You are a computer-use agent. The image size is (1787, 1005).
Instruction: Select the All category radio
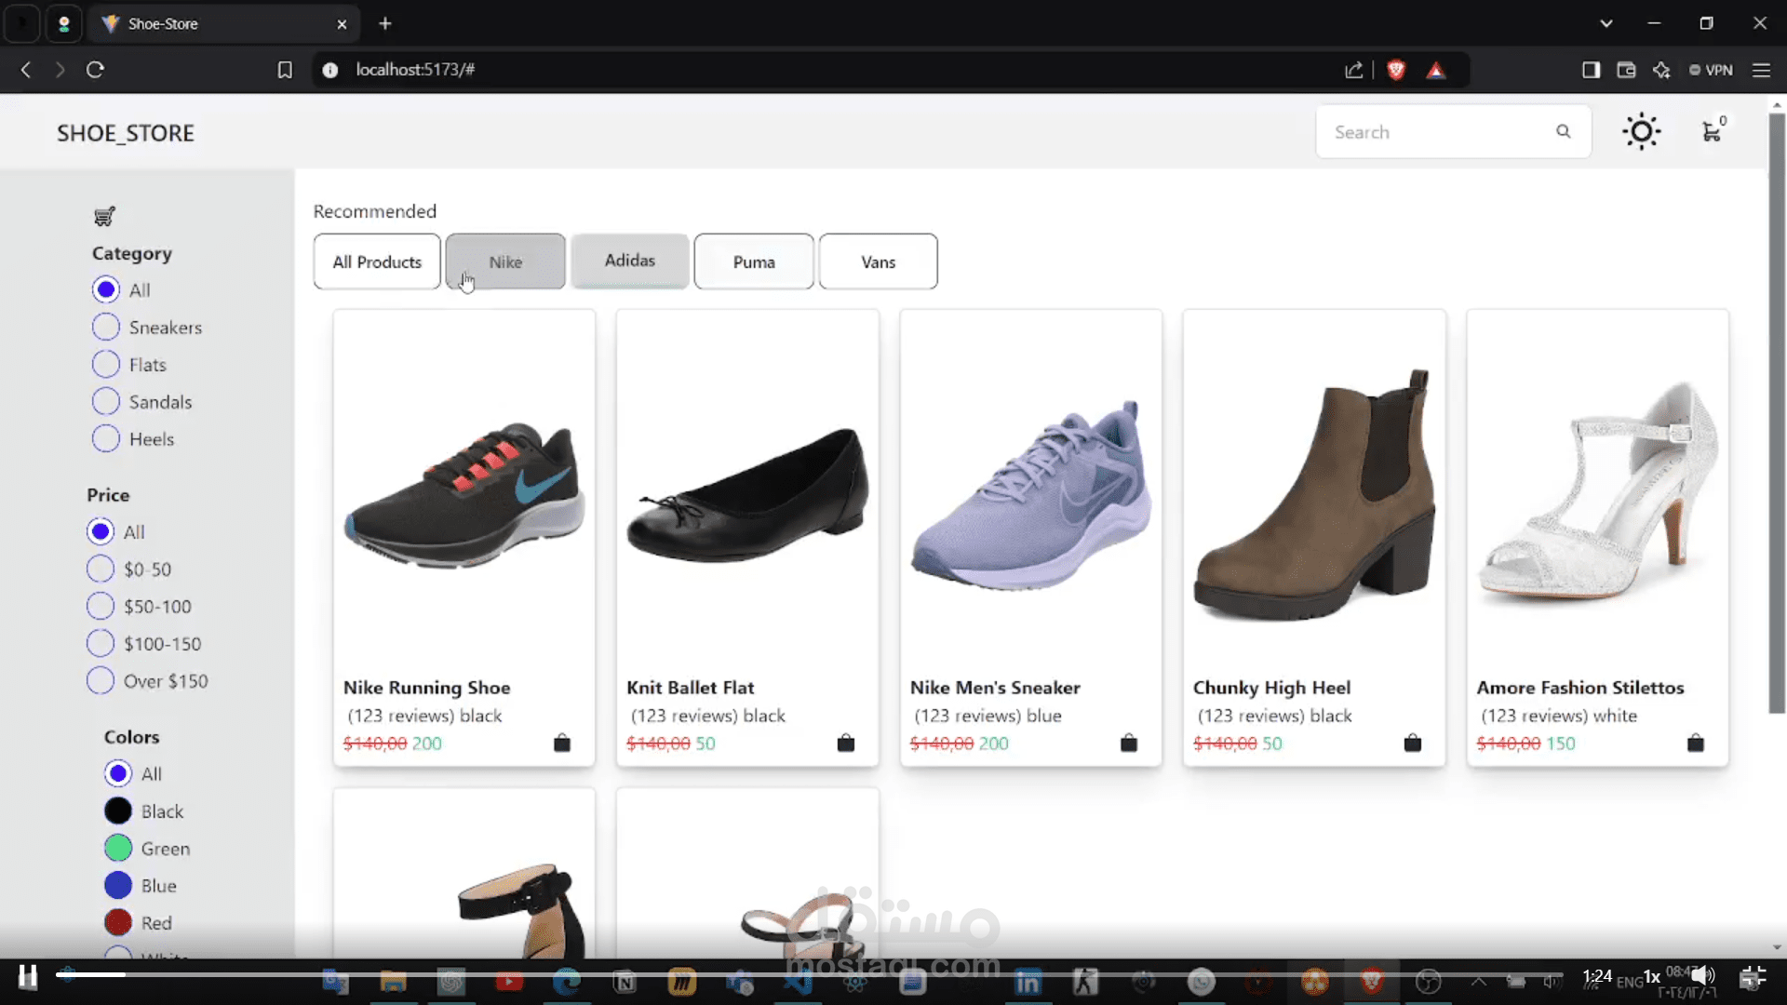[x=106, y=289]
